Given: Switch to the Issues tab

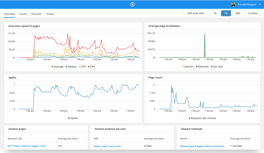Looking at the screenshot, I should [23, 14].
